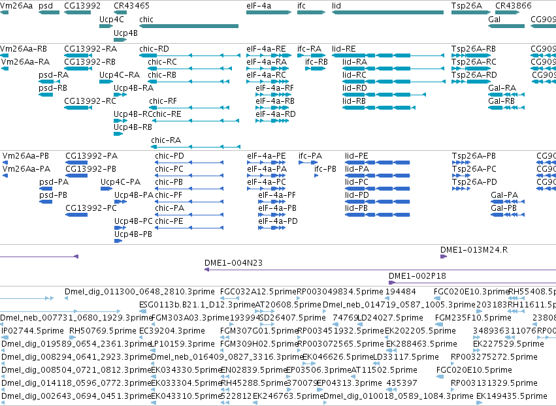Viewport: 556px width, 406px height.
Task: Open BAC clone DME1-013M24.R label
Action: click(x=474, y=250)
